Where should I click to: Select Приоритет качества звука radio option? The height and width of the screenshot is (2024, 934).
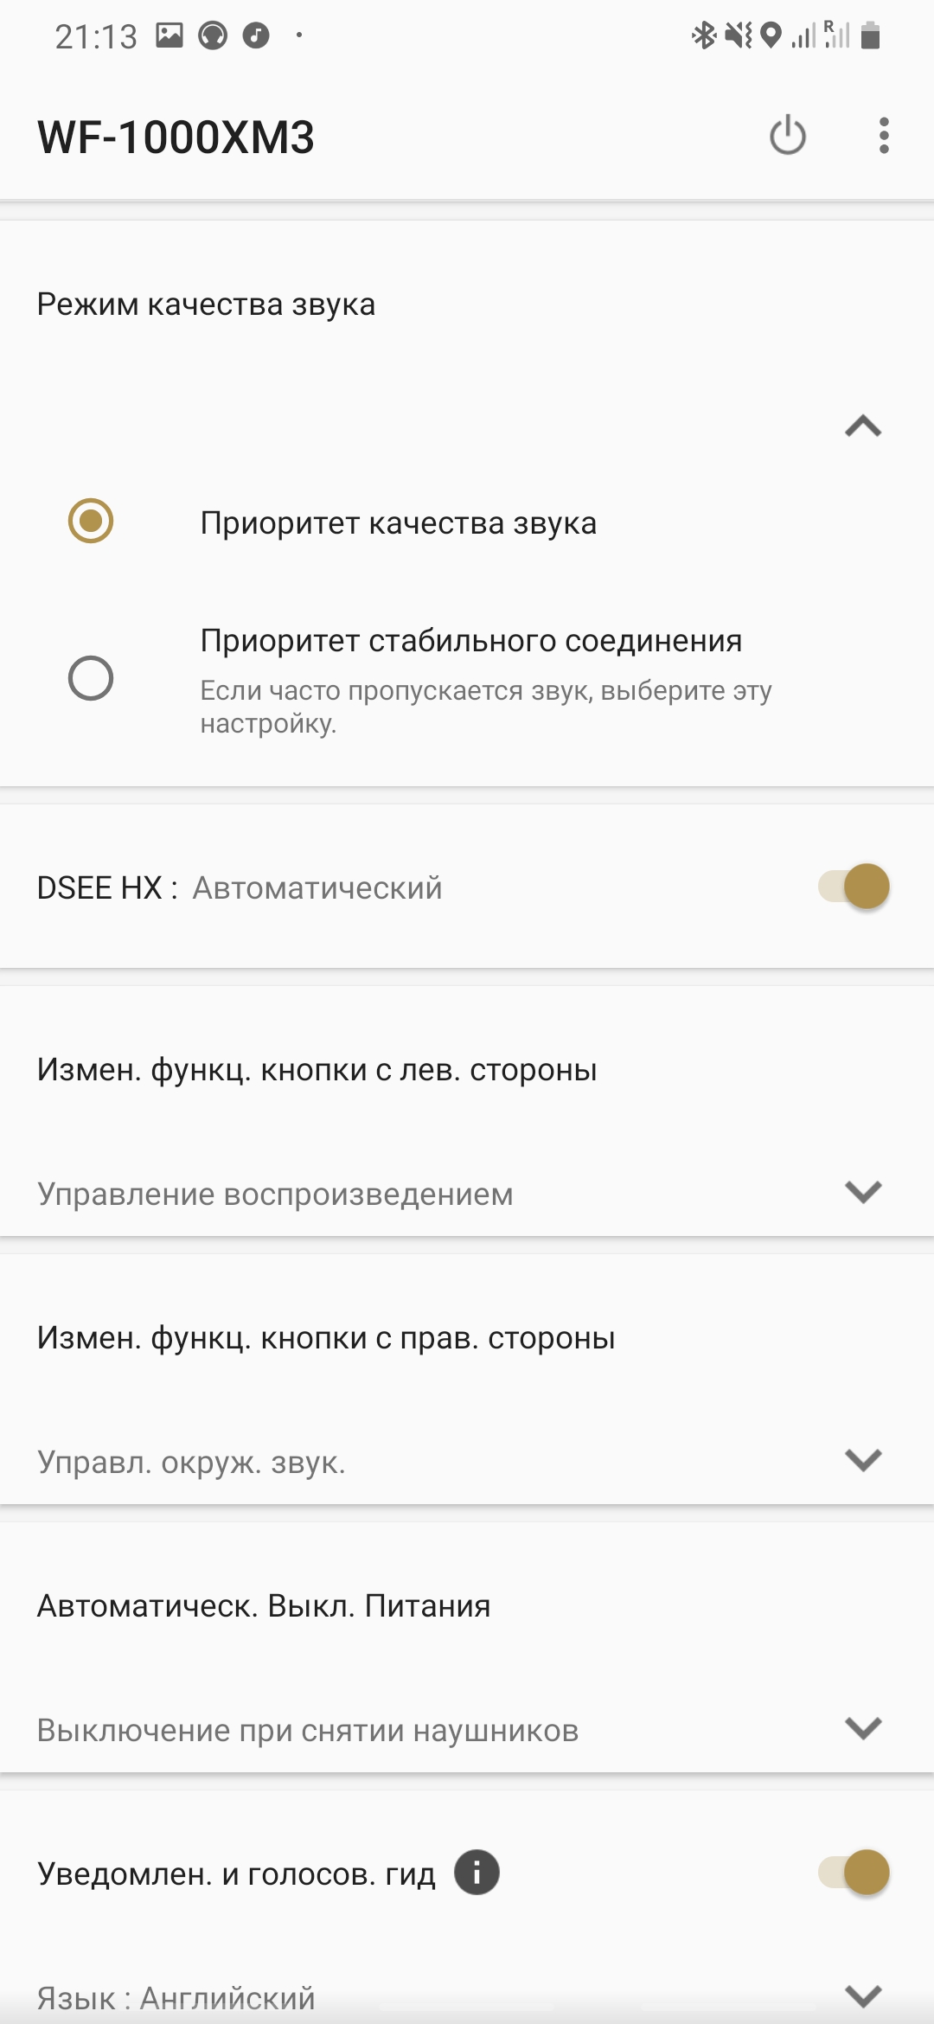click(91, 522)
